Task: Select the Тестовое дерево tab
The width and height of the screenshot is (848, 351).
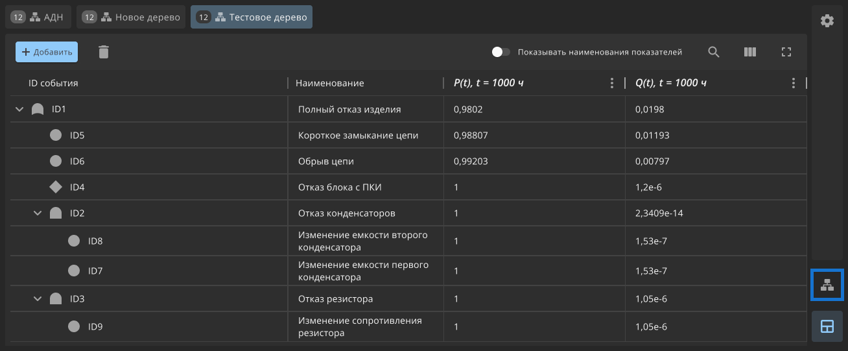Action: coord(252,18)
